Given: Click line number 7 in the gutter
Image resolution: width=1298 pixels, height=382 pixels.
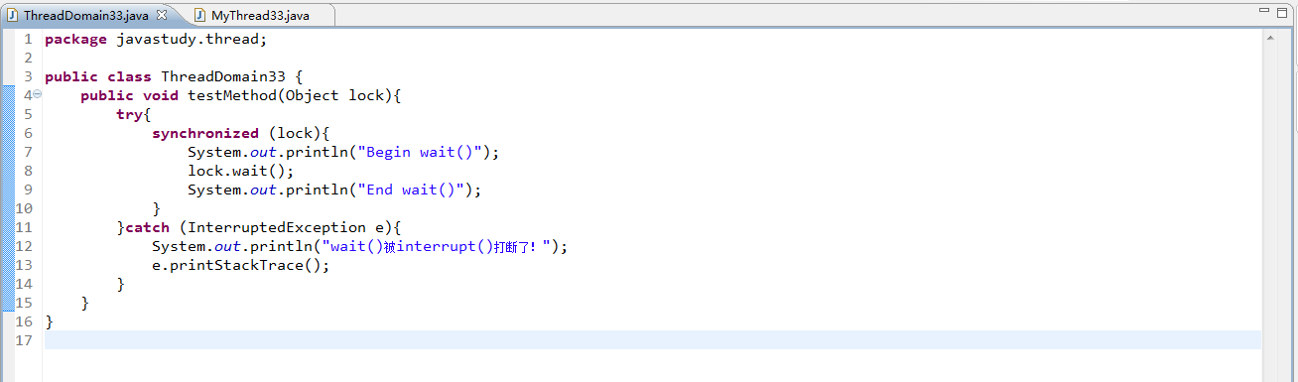Looking at the screenshot, I should [28, 152].
